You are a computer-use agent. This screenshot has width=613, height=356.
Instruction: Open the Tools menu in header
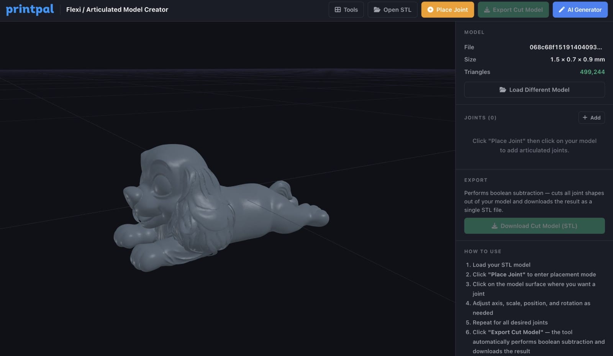(x=346, y=10)
